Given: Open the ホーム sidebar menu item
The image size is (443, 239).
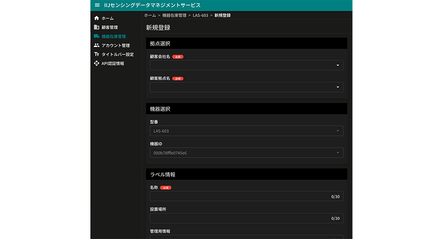Looking at the screenshot, I should point(108,18).
